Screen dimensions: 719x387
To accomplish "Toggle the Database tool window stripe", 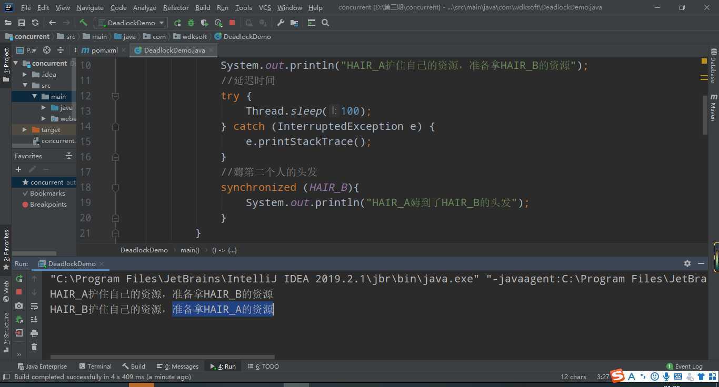I will click(713, 66).
